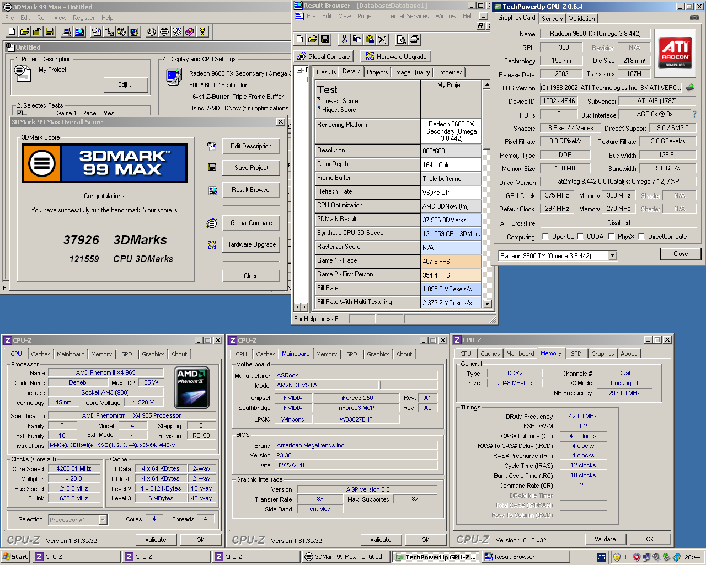The width and height of the screenshot is (706, 565).
Task: Click BIOS save chip icon in GPU-Z
Action: tap(689, 88)
